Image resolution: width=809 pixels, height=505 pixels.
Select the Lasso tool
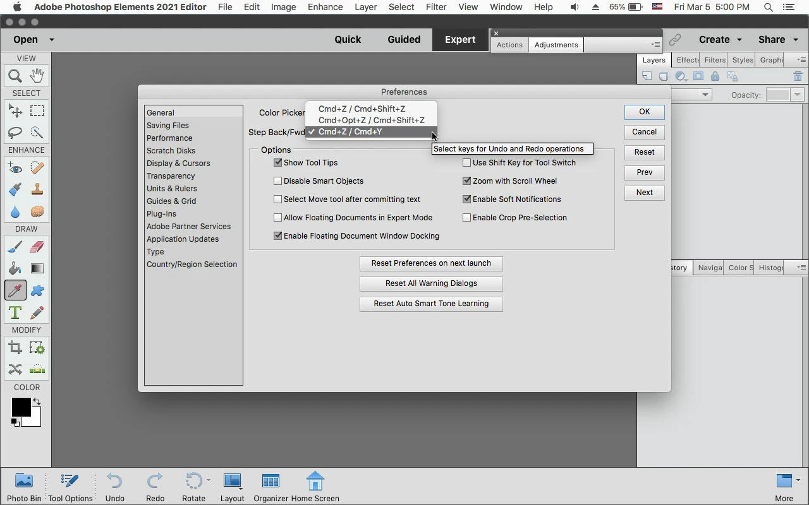(x=15, y=133)
